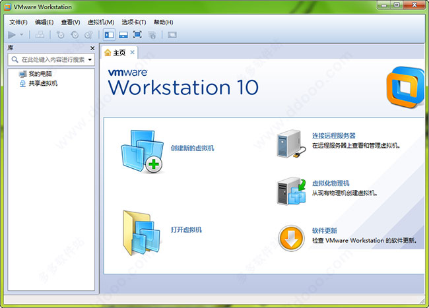Click the 从现有物理机创建虚拟机 description text
The width and height of the screenshot is (429, 308).
345,193
